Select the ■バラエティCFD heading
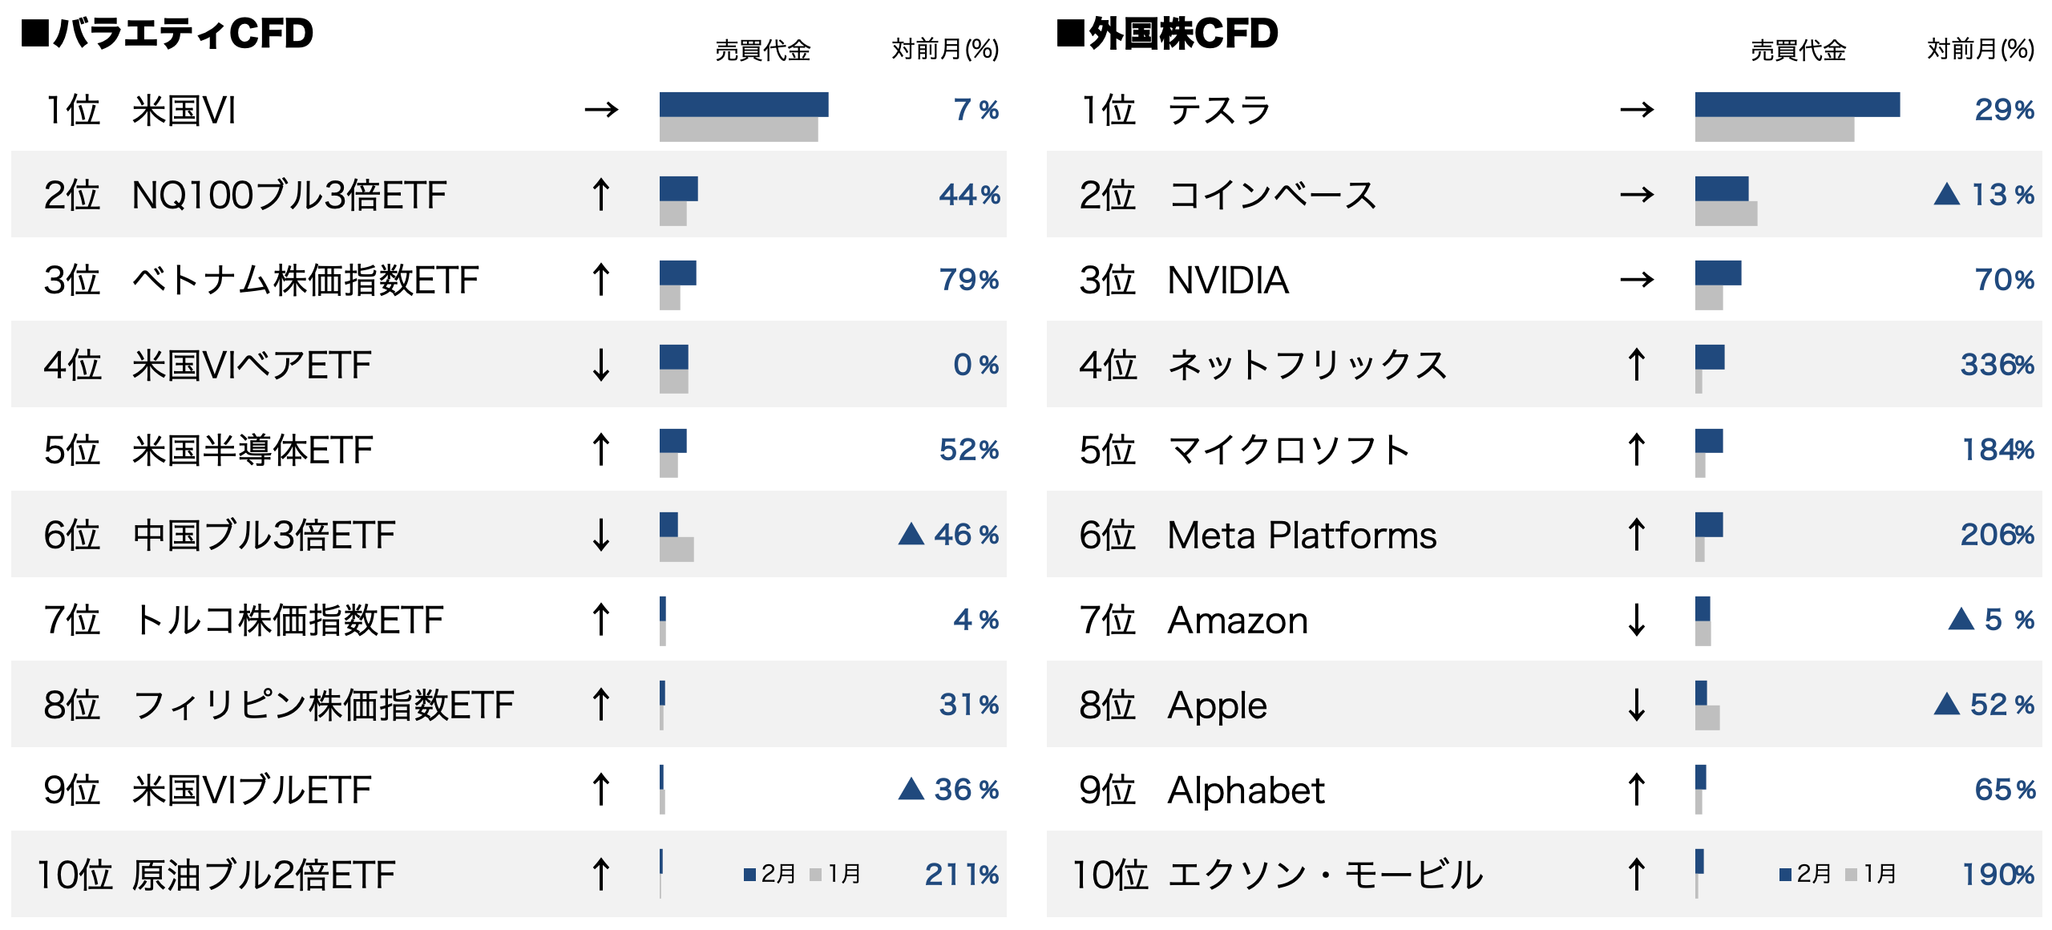The height and width of the screenshot is (930, 2052). (168, 34)
